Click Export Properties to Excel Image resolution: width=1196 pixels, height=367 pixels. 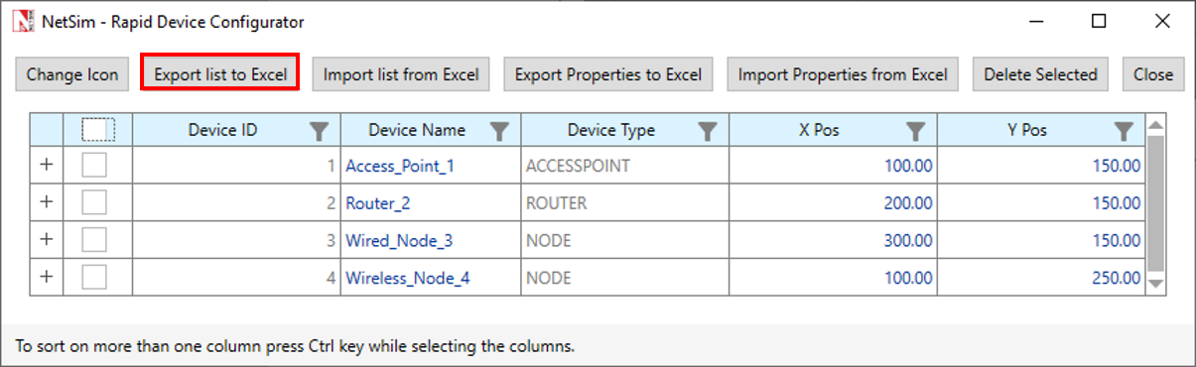[608, 74]
